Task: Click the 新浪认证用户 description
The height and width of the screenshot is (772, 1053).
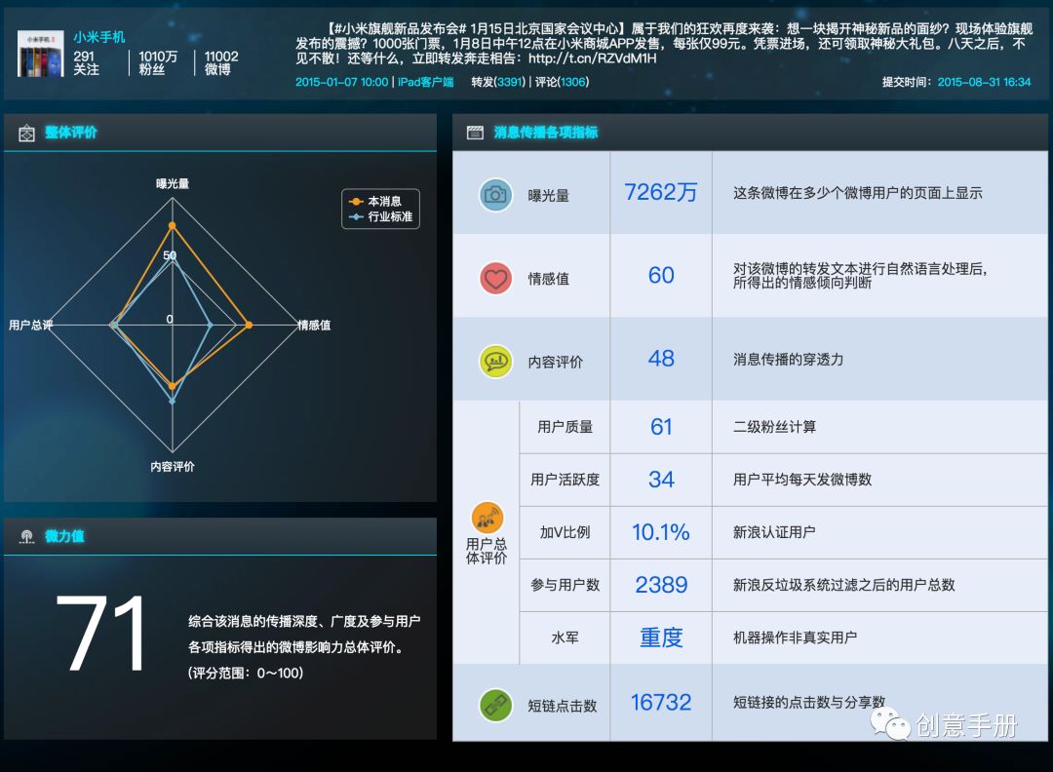Action: tap(774, 532)
